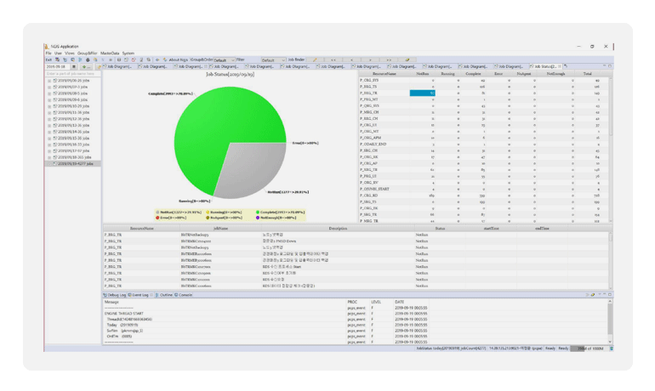Go to next result with > button
Image resolution: width=655 pixels, height=391 pixels.
click(x=370, y=59)
